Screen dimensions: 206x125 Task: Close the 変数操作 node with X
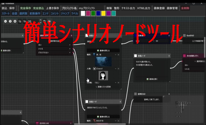(169, 35)
